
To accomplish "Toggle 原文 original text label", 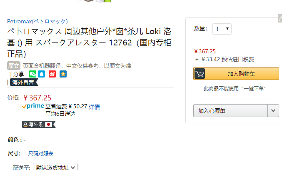I will pos(14,66).
